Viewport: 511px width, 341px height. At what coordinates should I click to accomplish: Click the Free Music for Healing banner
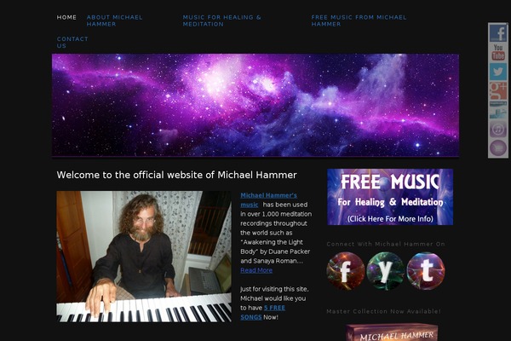[390, 197]
